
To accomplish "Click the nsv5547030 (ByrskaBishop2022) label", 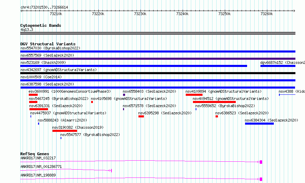I will pyautogui.click(x=50, y=48).
